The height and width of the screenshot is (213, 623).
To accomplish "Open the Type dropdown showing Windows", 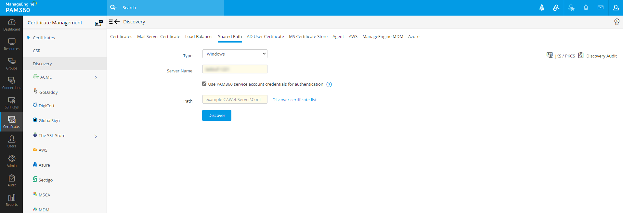I will 235,54.
